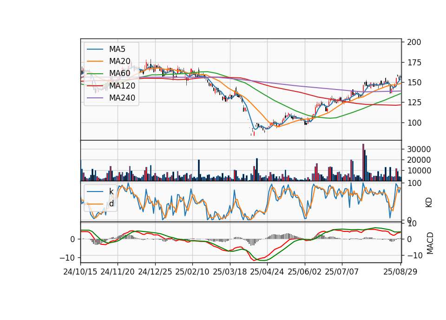Click the MA20 legend label
Viewport: 446px width, 320px height.
(119, 61)
